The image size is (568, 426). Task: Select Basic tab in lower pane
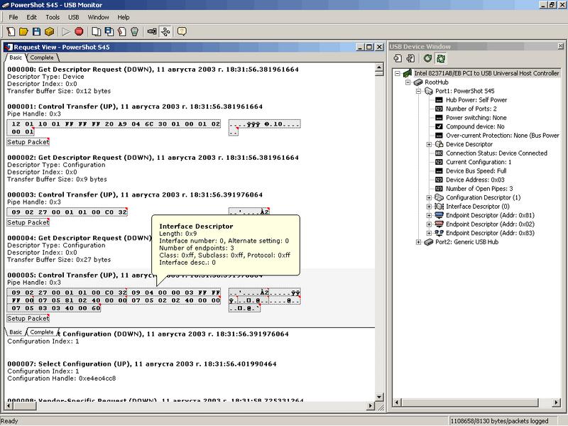point(16,332)
